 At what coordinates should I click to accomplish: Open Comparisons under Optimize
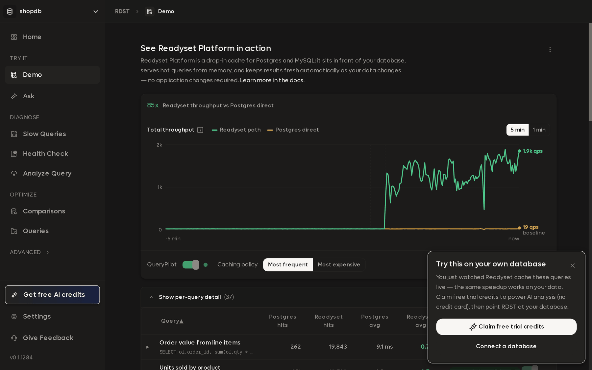point(52,211)
